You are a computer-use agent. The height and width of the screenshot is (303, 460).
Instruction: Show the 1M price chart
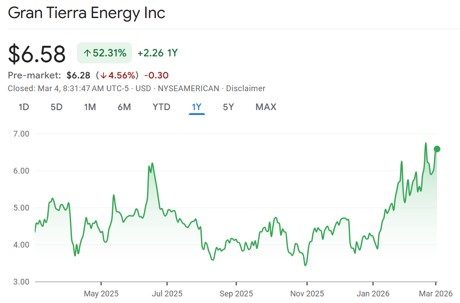coord(90,107)
